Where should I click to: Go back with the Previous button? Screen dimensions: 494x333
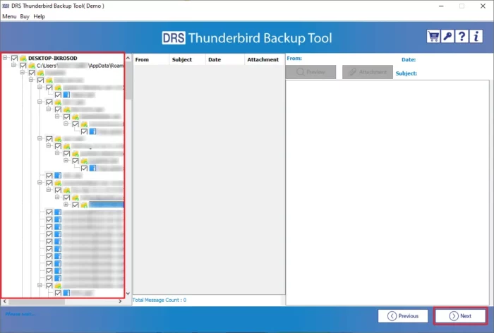click(403, 316)
